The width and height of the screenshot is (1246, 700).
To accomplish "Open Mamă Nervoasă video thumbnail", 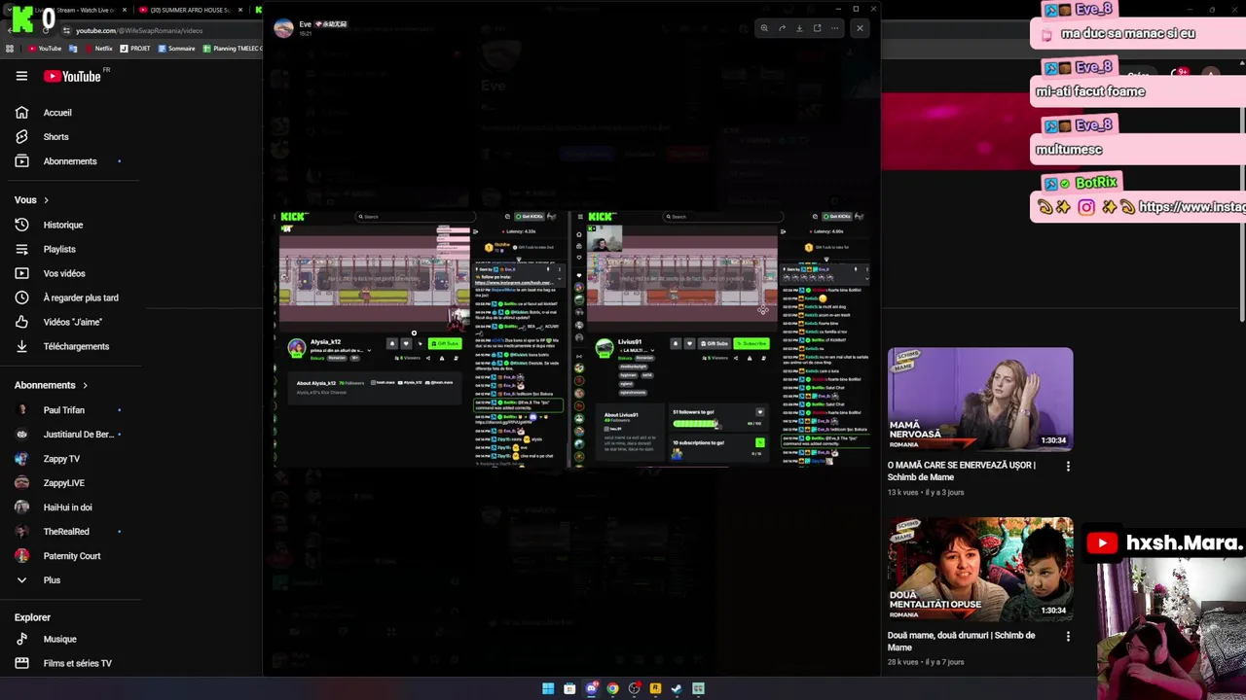I will [x=980, y=399].
